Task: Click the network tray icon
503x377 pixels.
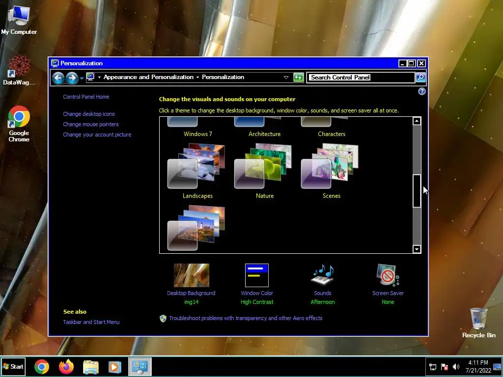Action: (433, 367)
